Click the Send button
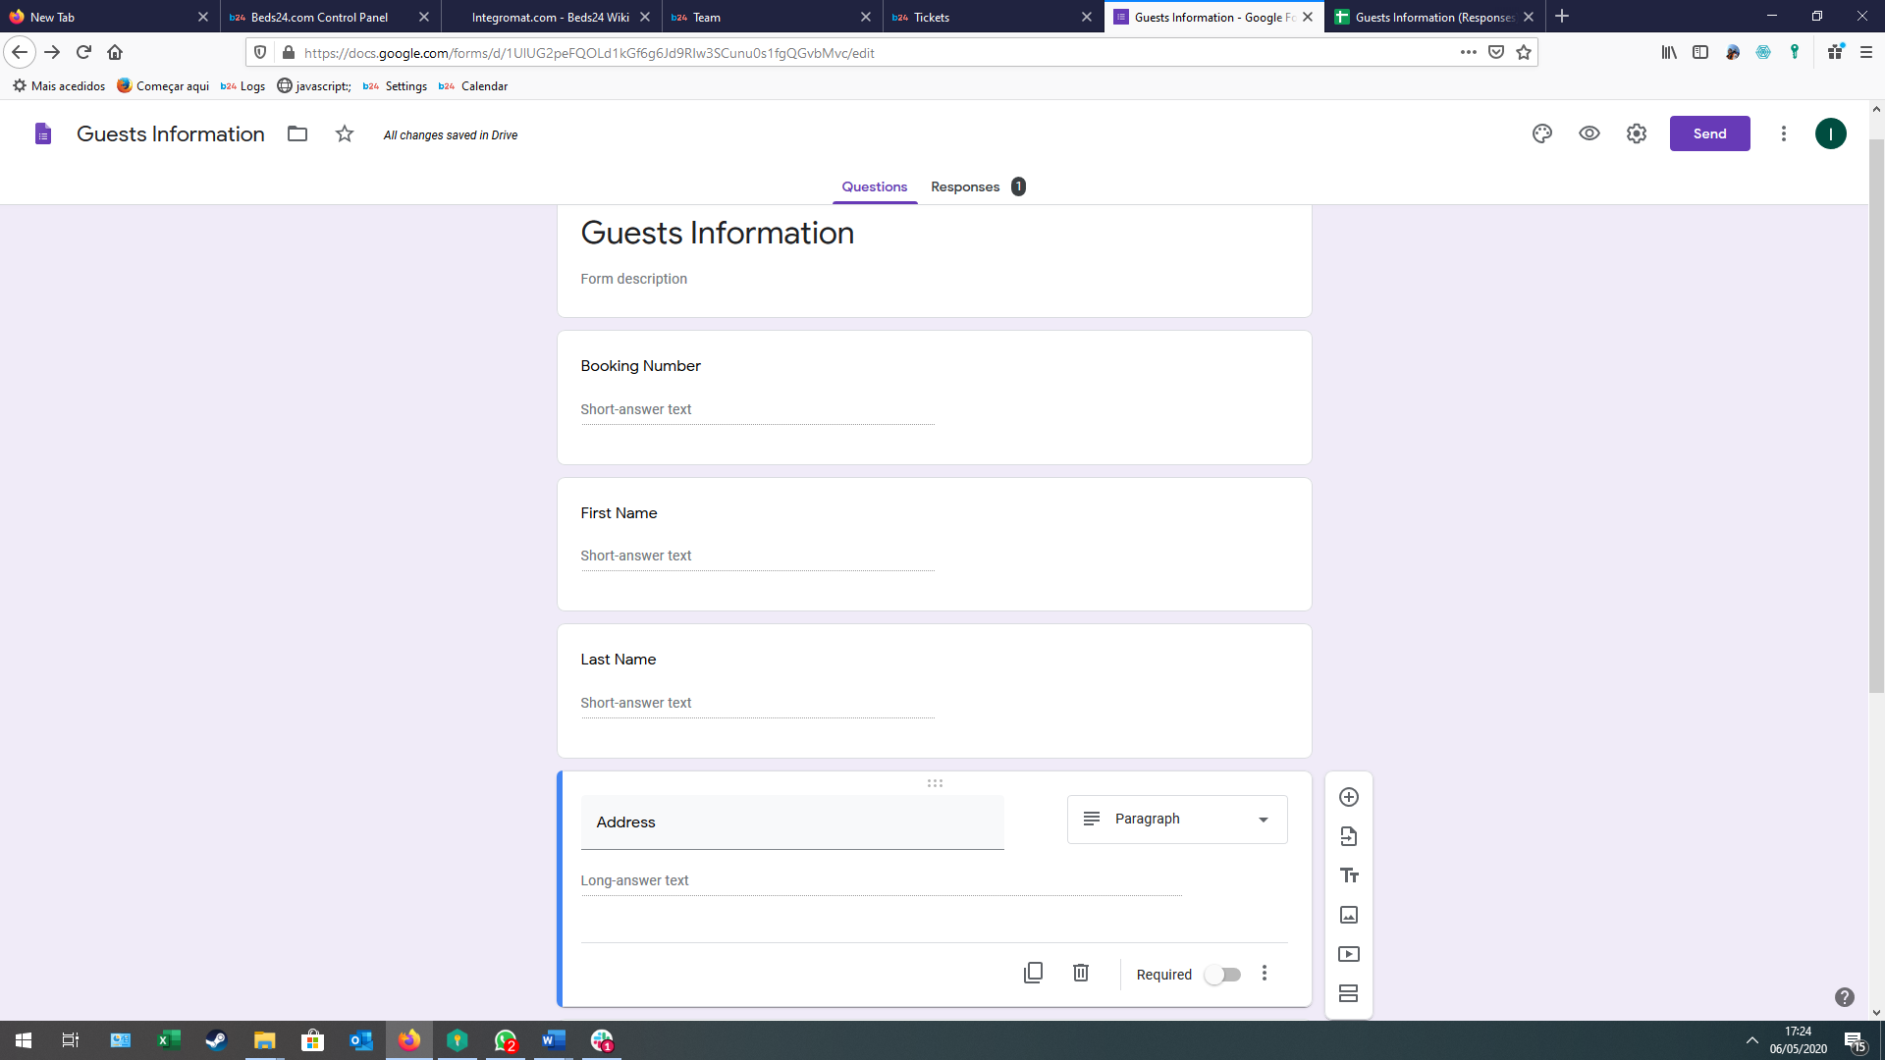This screenshot has width=1885, height=1060. (1709, 133)
